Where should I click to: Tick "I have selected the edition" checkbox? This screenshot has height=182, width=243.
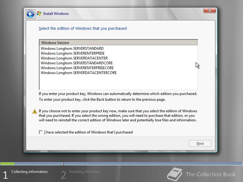[x=41, y=132]
